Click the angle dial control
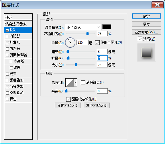This screenshot has width=165, height=144. point(70,43)
